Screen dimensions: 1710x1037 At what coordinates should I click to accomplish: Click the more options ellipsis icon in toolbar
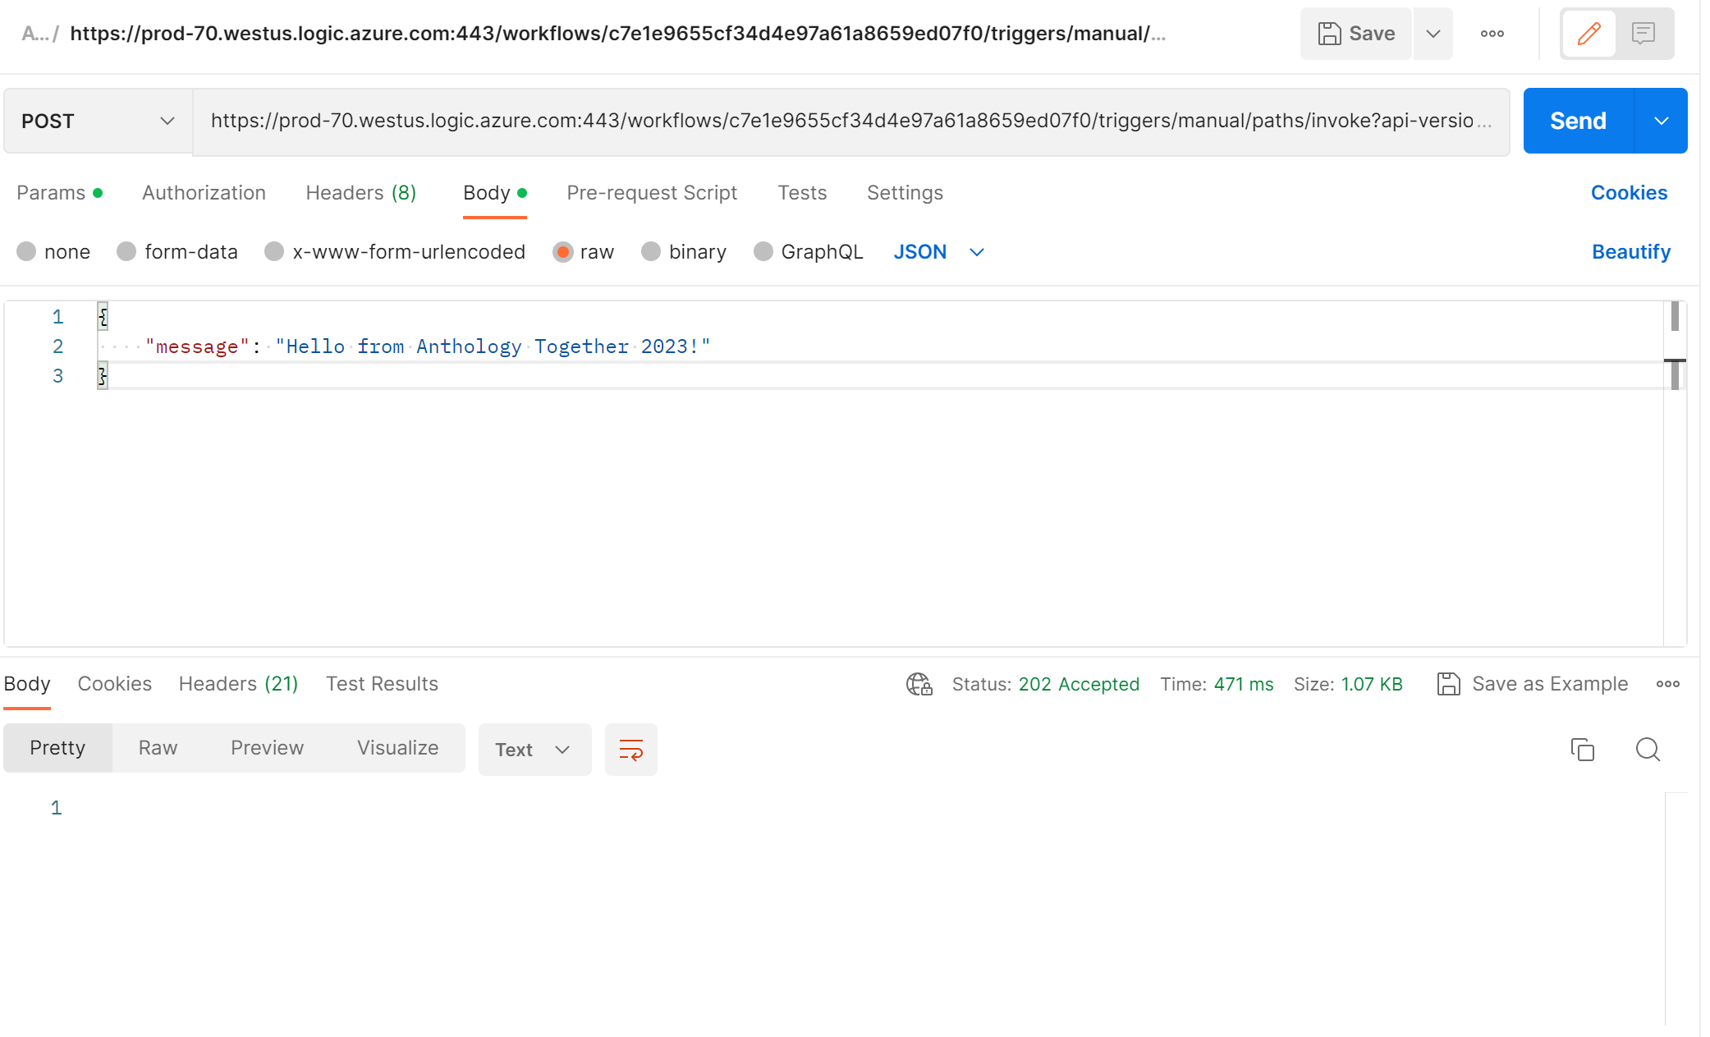click(1492, 33)
